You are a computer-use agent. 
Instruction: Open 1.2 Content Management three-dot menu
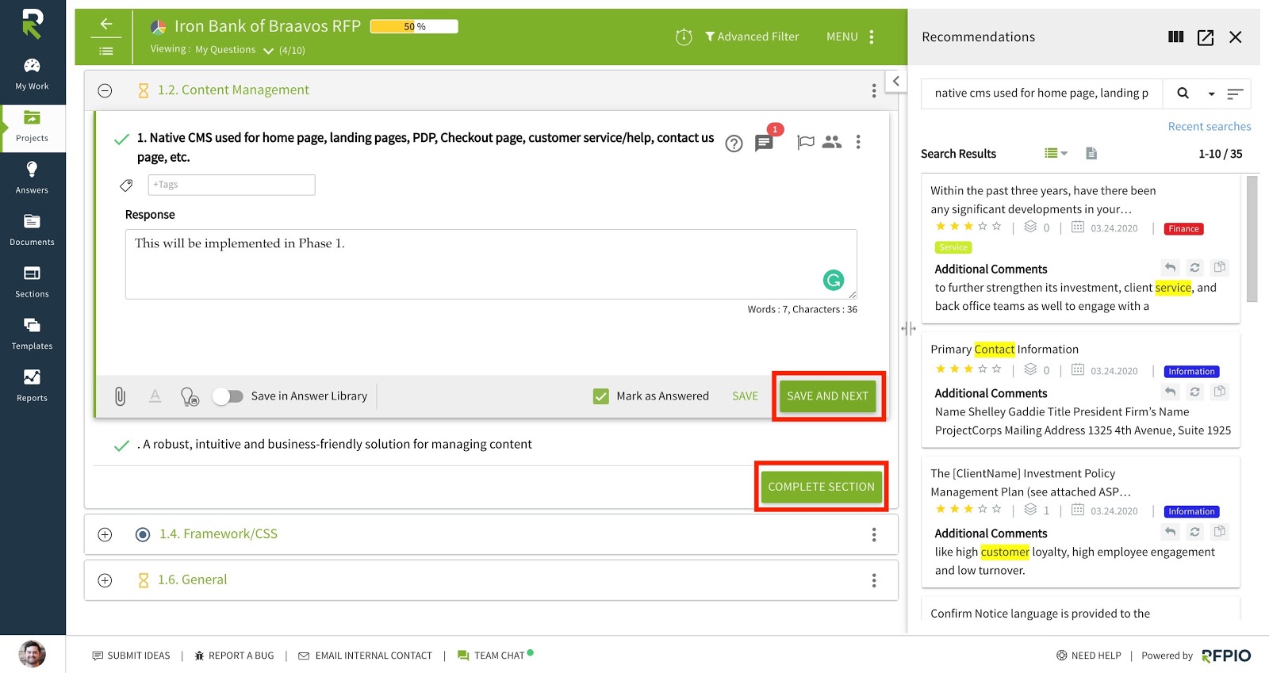click(x=874, y=91)
